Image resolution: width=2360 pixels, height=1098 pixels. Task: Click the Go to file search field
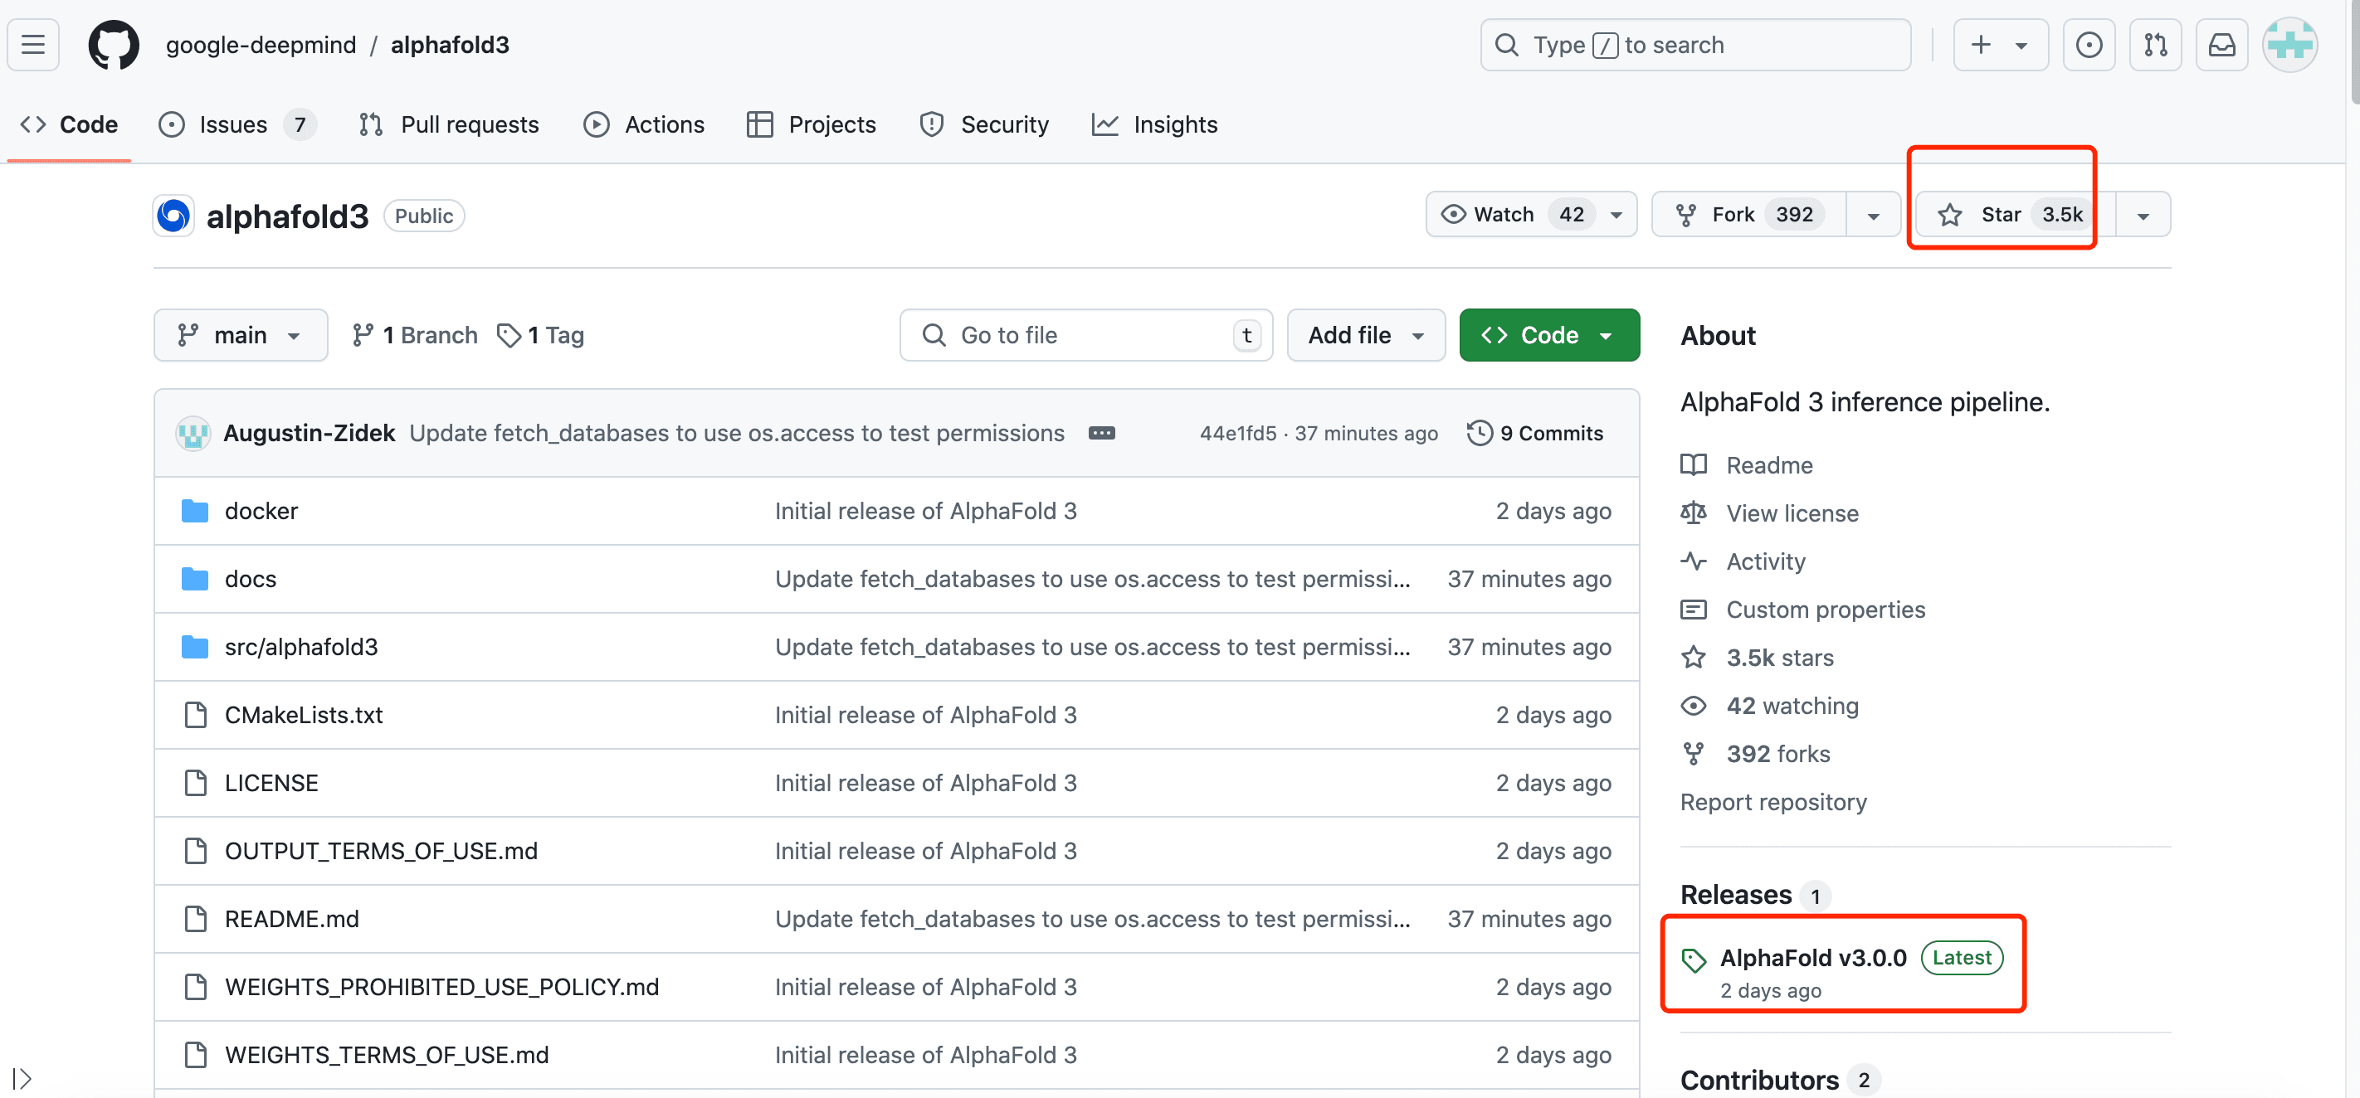(1085, 335)
